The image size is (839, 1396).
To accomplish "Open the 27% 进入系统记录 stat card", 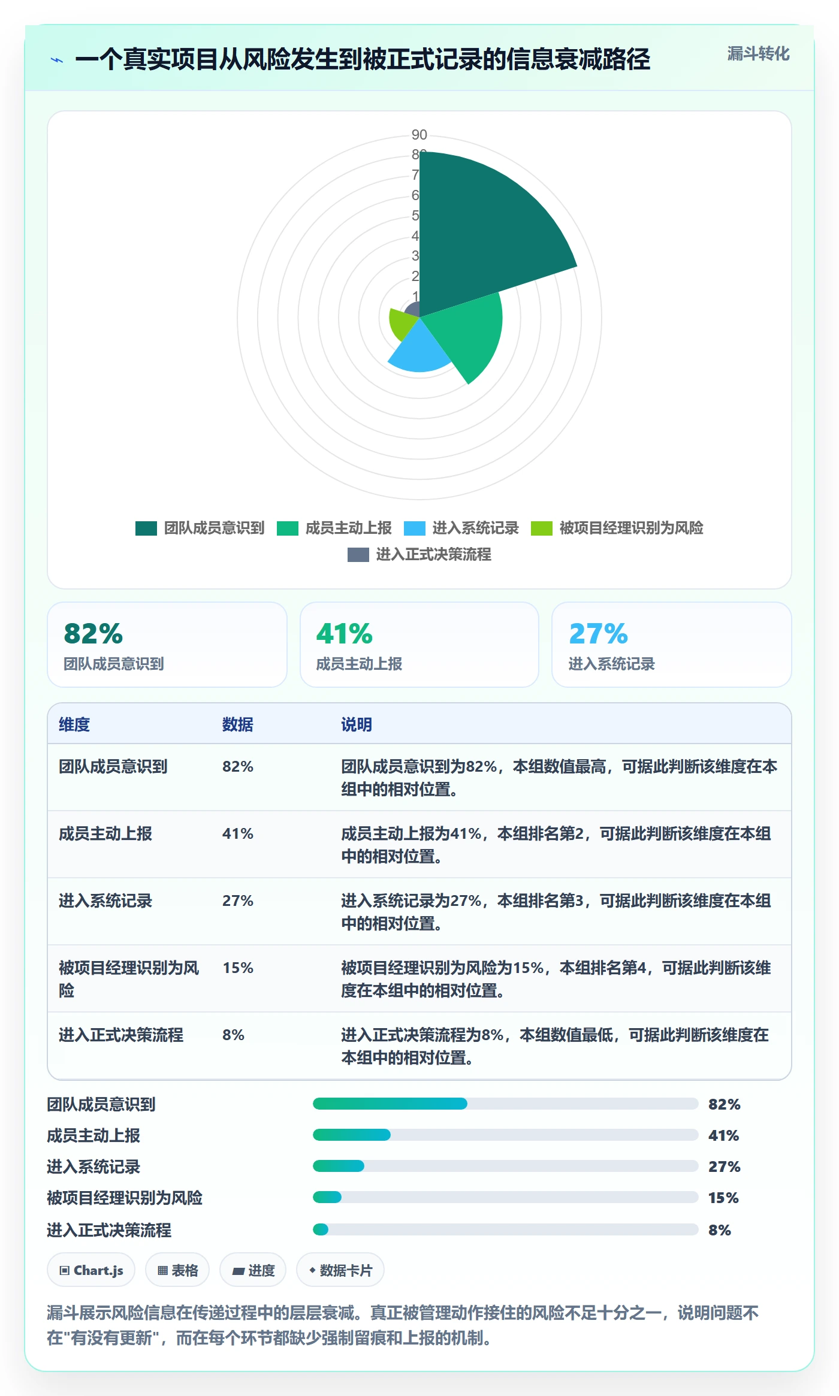I will [672, 645].
